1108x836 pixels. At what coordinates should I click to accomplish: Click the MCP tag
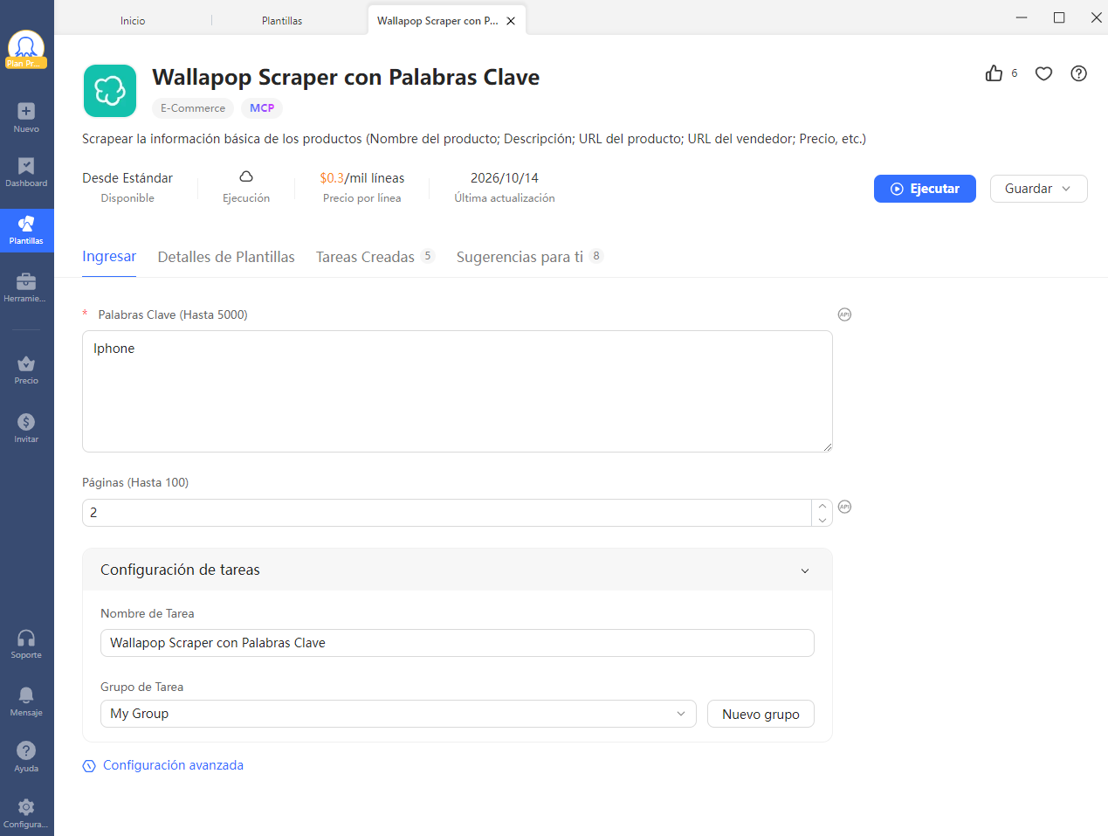coord(262,108)
